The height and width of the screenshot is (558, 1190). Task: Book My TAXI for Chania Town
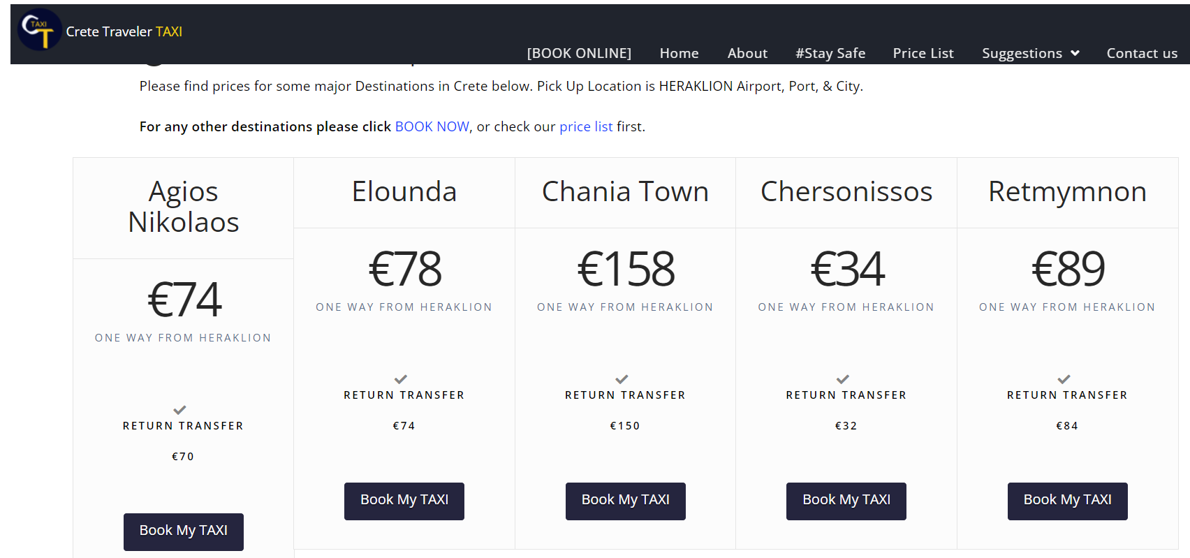[626, 501]
